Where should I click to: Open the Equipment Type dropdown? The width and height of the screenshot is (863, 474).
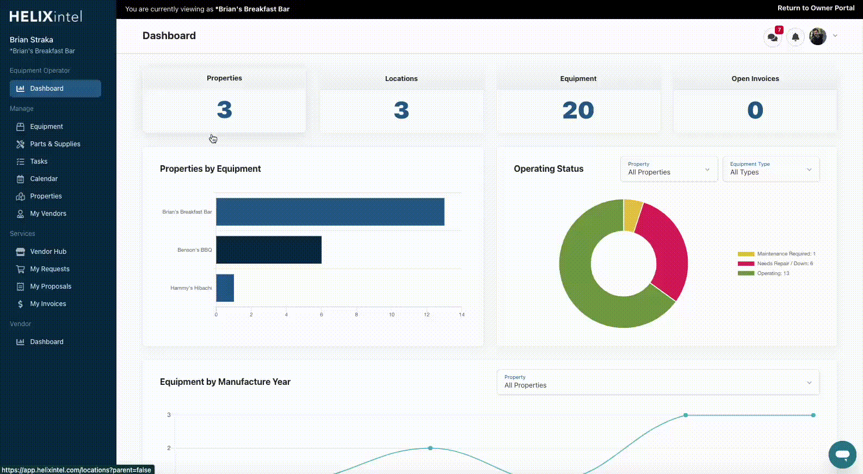tap(771, 169)
